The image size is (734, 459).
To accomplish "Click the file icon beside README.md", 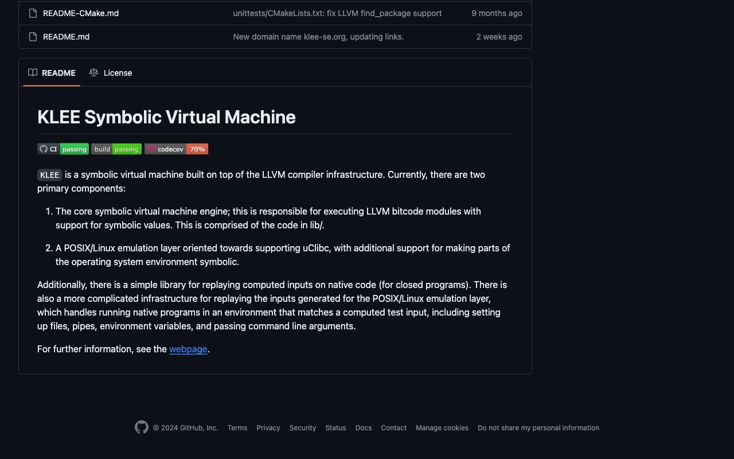I will tap(33, 37).
